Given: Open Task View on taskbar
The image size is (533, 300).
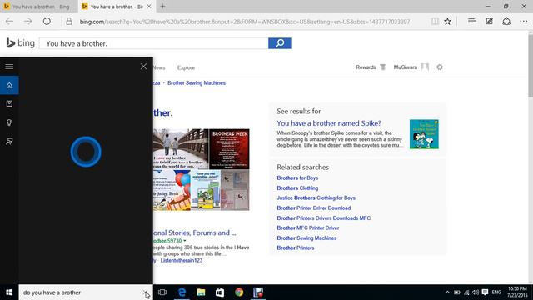Looking at the screenshot, I should click(x=162, y=292).
